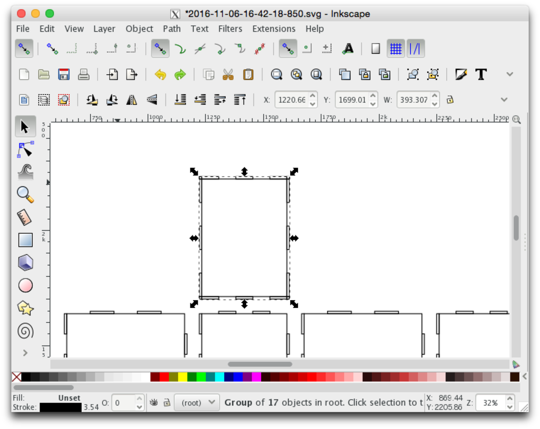Screen dimensions: 540x429
Task: Create a new document
Action: pos(24,74)
